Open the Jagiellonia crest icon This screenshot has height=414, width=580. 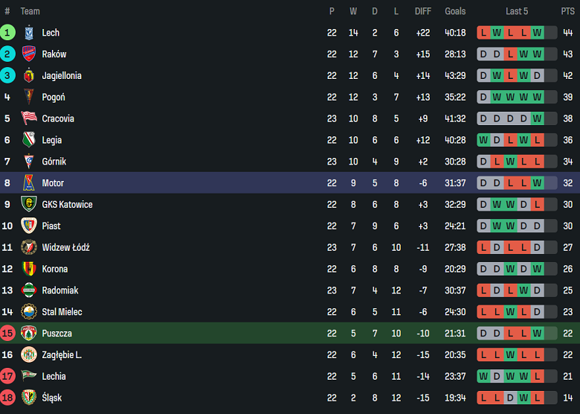tap(29, 75)
